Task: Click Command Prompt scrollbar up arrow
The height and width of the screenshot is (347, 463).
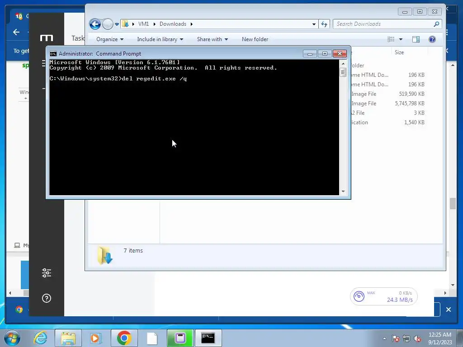Action: click(x=343, y=63)
